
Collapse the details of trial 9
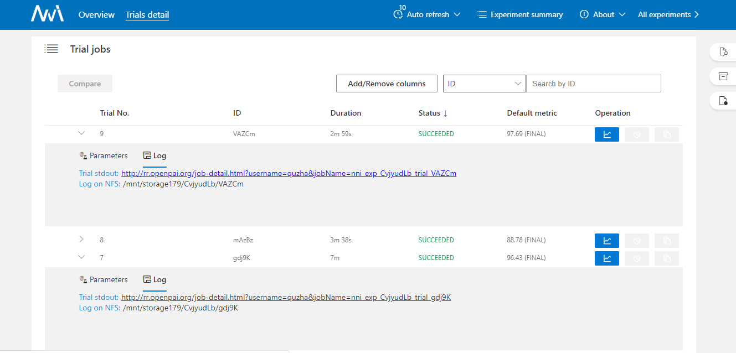[x=81, y=133]
